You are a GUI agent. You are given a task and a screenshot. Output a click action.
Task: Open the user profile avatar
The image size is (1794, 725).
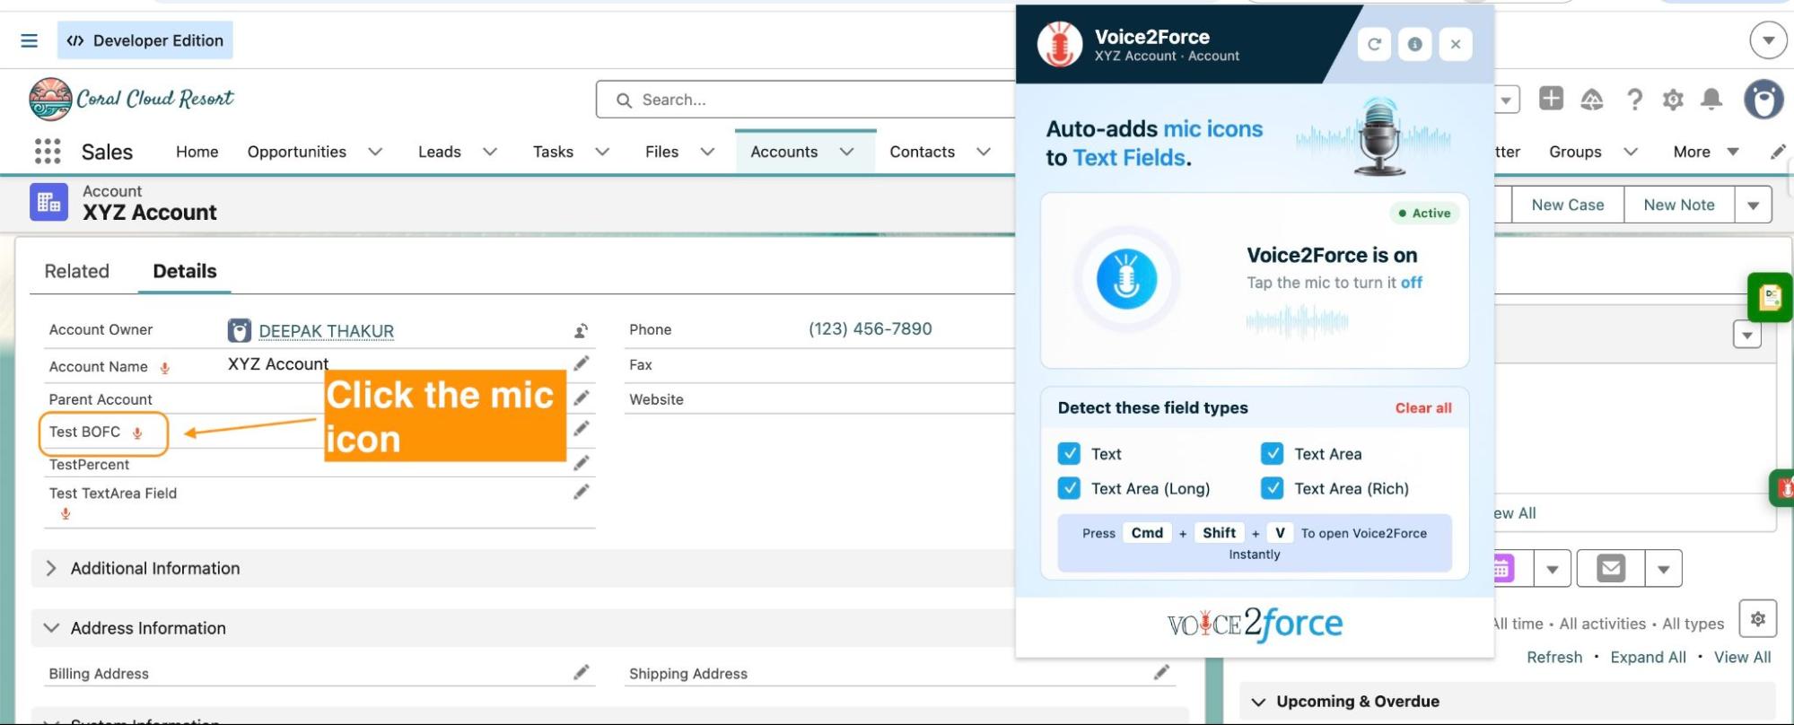1763,99
